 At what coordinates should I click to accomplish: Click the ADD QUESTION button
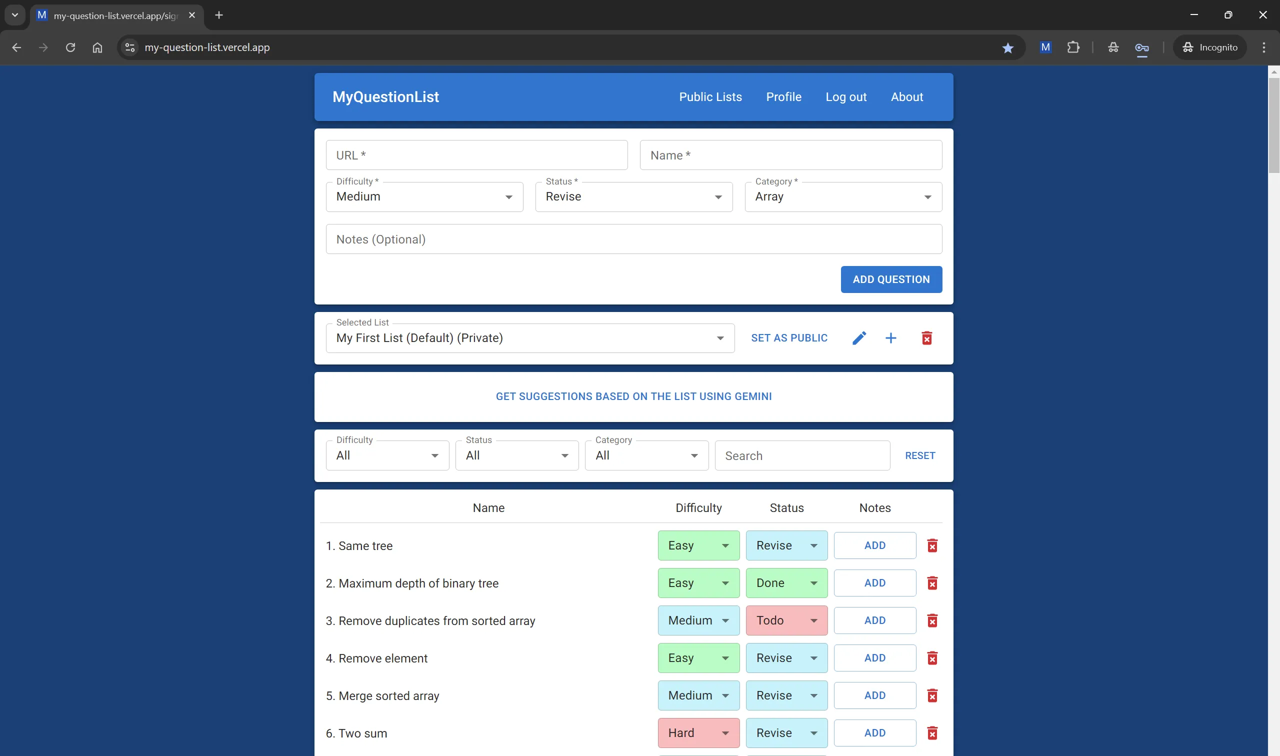click(x=891, y=279)
